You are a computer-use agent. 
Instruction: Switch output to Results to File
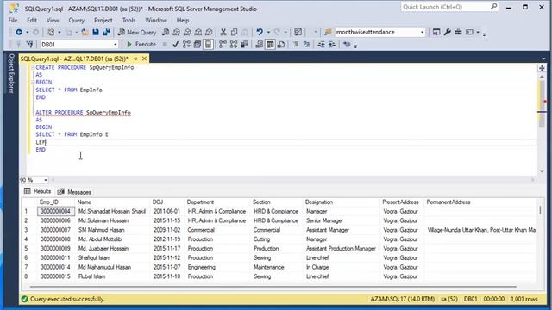point(281,45)
